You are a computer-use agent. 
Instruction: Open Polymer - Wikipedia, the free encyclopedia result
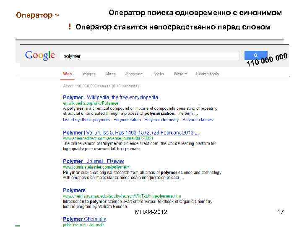pyautogui.click(x=111, y=98)
